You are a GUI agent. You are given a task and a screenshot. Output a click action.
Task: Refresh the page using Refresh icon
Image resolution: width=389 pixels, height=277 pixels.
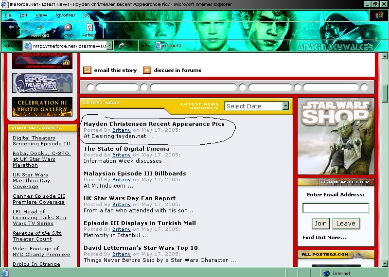89,28
